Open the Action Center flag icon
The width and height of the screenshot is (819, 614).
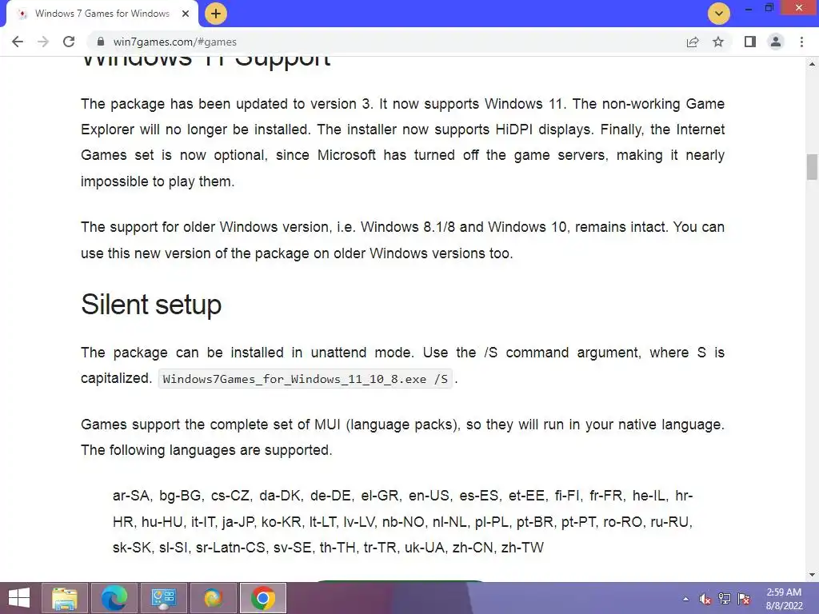[x=744, y=600]
